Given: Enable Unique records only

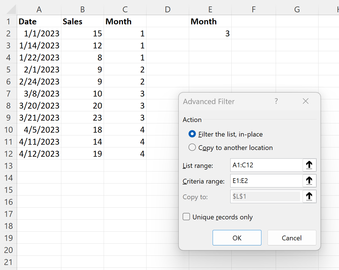Looking at the screenshot, I should tap(186, 217).
